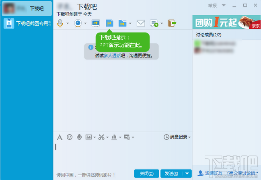Expand the 消息记录 dropdown arrow
This screenshot has height=180, width=261.
pos(189,137)
